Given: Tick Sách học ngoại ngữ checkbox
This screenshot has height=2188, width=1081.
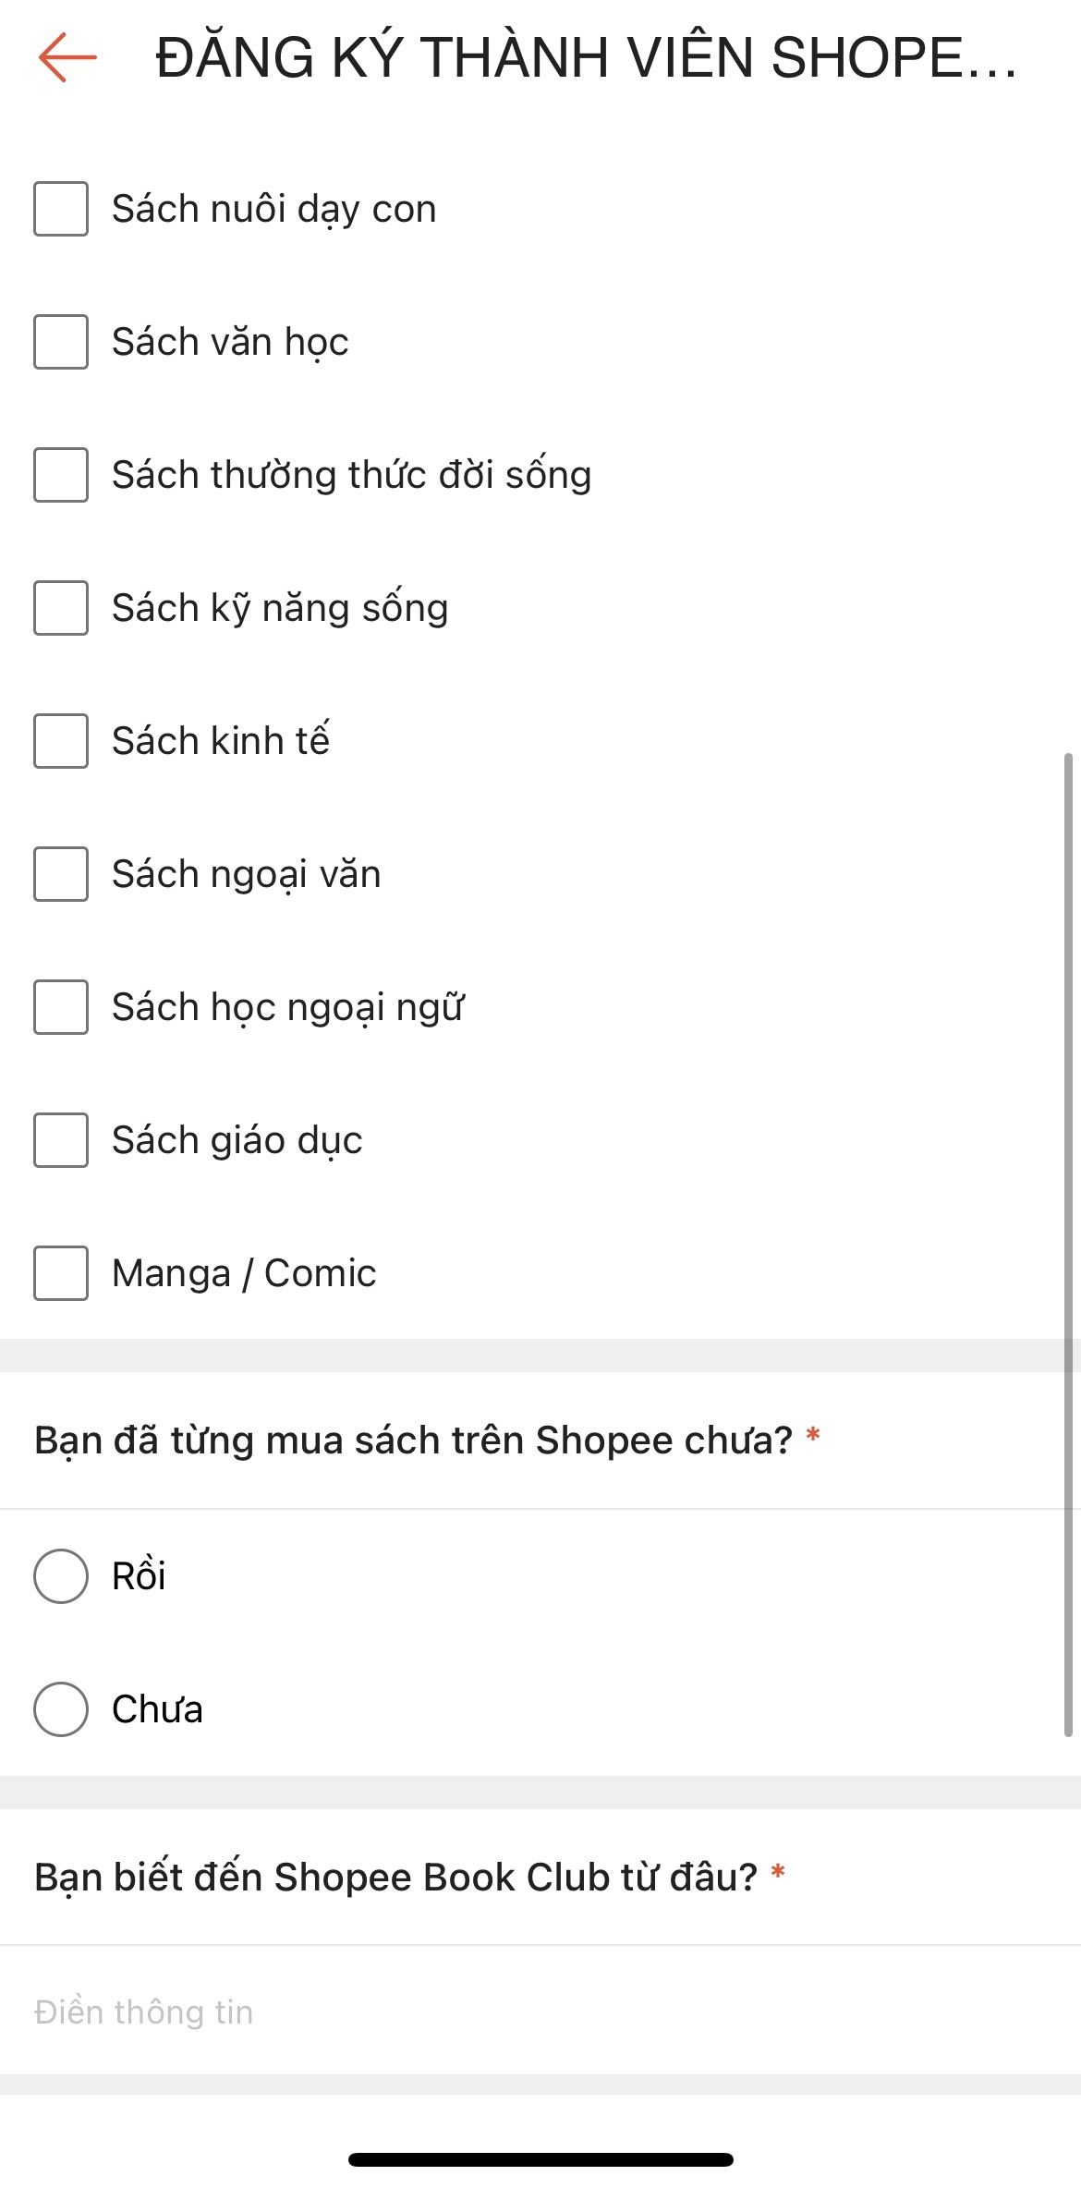Looking at the screenshot, I should (61, 1007).
